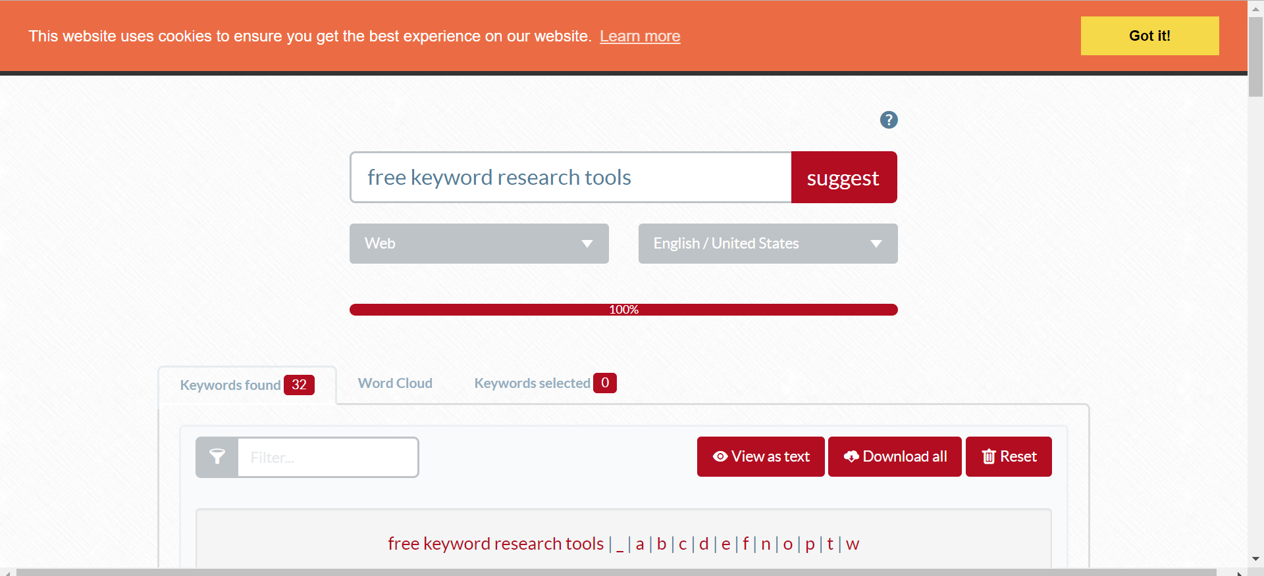This screenshot has width=1264, height=576.
Task: Click the vertical scrollbar down arrow
Action: (1255, 559)
